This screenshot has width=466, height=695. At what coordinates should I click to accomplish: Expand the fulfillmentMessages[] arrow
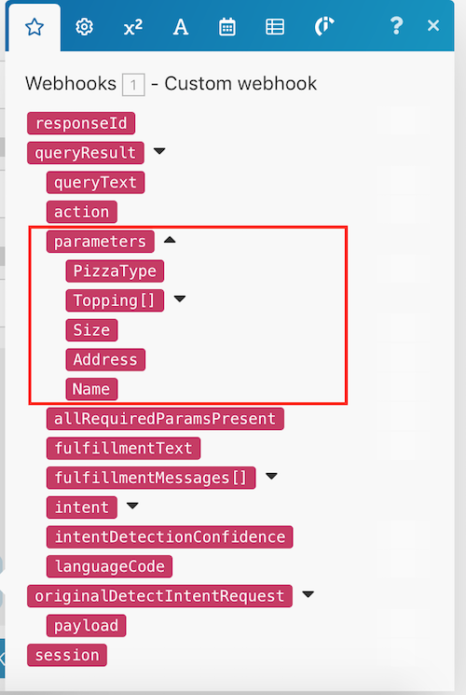pyautogui.click(x=271, y=477)
